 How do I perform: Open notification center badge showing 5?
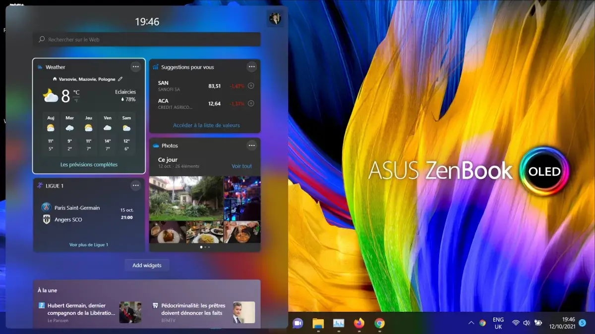click(x=583, y=323)
